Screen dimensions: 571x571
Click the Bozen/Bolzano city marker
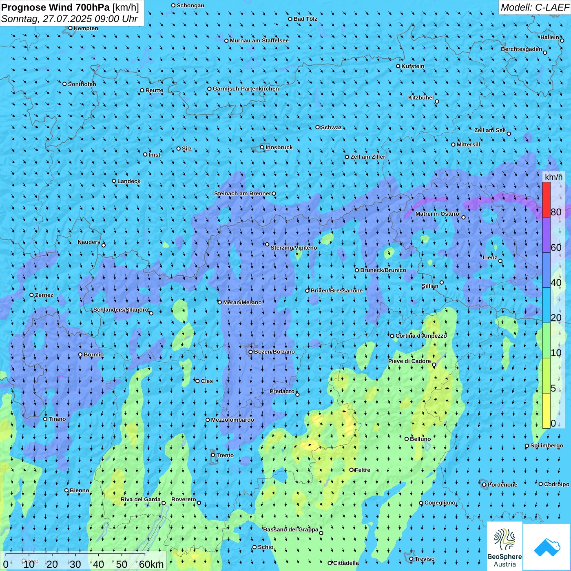click(250, 352)
